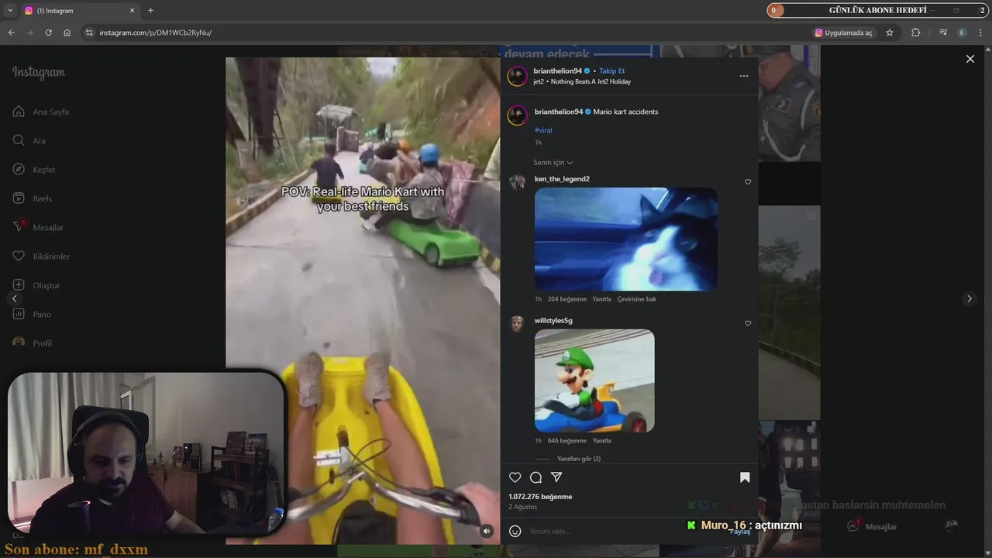Like willstyles5g's comment
The width and height of the screenshot is (992, 558).
tap(748, 323)
